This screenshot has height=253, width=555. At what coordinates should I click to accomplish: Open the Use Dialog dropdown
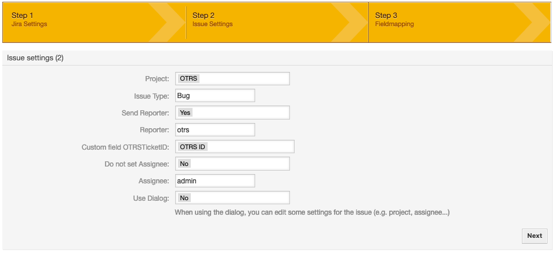(232, 198)
